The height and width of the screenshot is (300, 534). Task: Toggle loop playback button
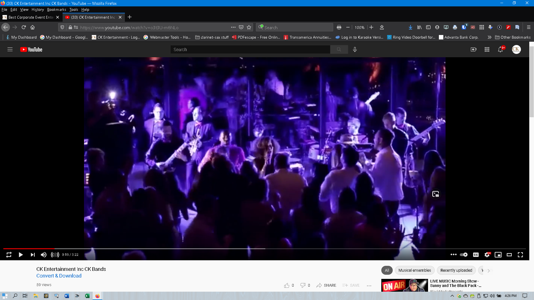(x=9, y=254)
